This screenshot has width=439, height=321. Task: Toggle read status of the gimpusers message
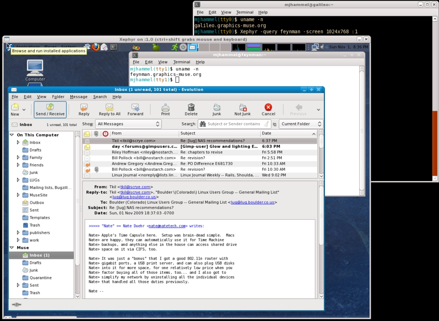click(x=87, y=147)
